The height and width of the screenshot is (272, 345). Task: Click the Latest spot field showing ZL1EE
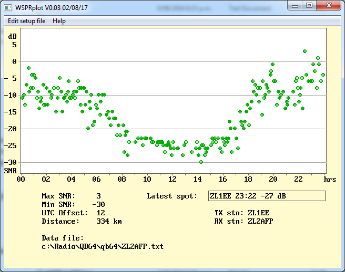click(267, 196)
